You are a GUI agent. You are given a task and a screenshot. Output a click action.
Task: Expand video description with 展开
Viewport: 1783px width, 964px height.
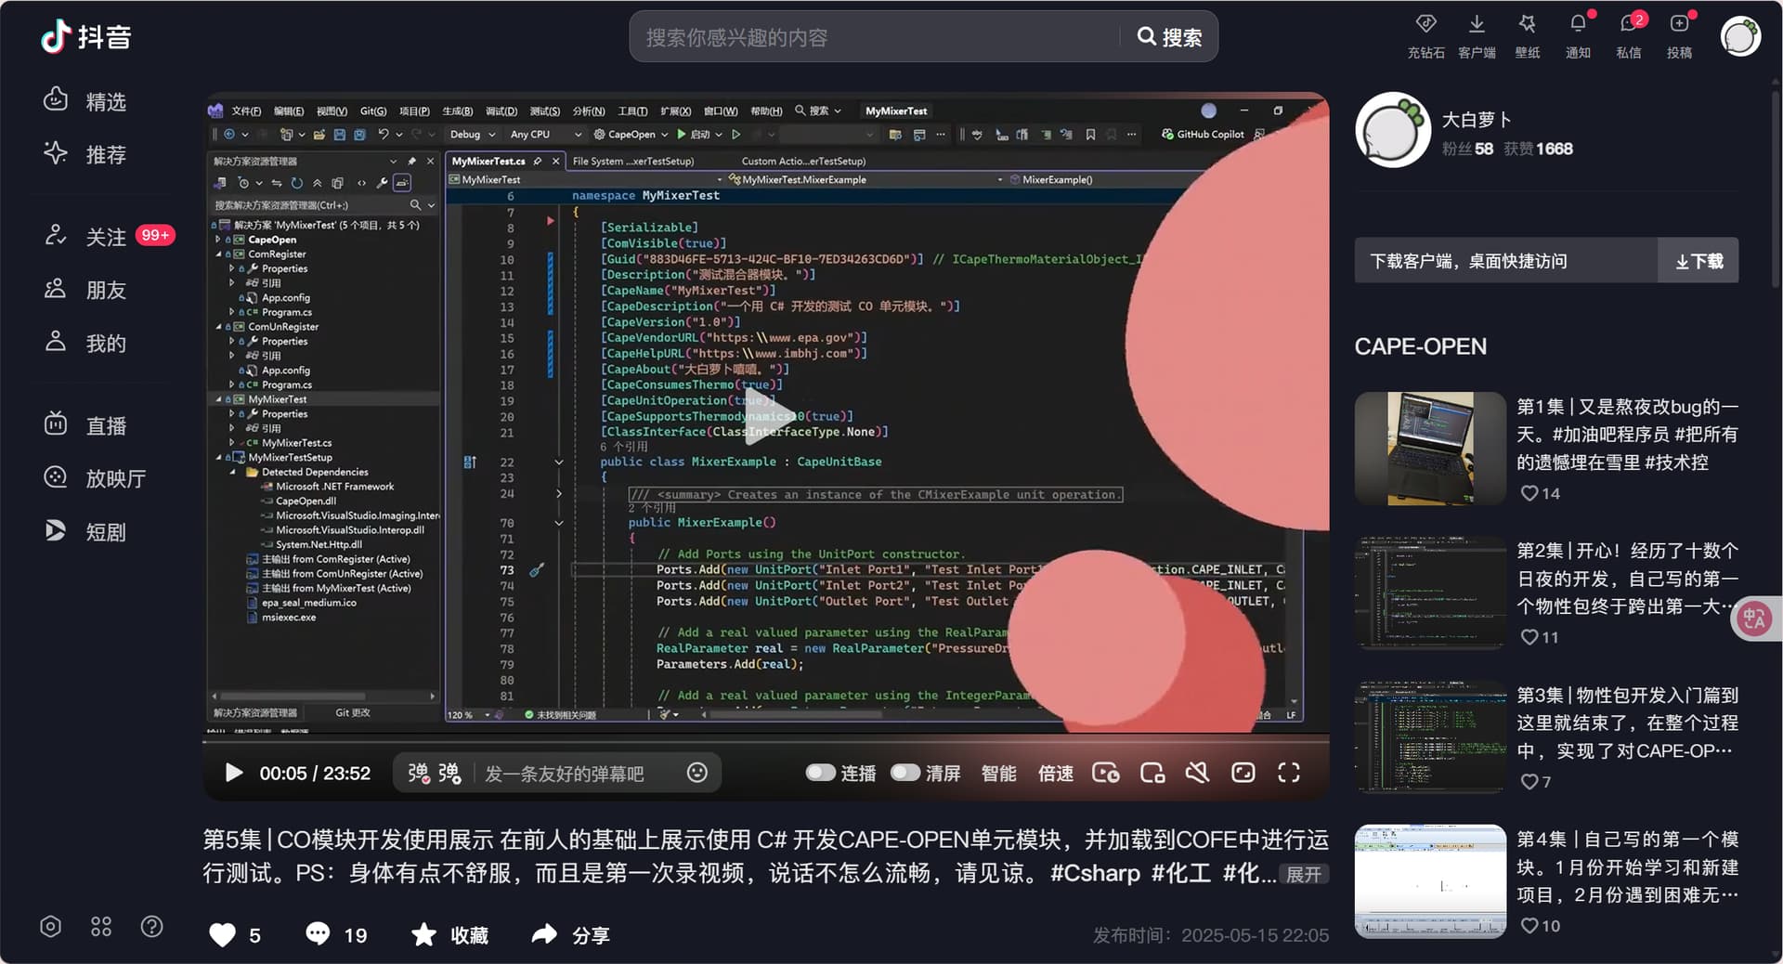(x=1304, y=874)
